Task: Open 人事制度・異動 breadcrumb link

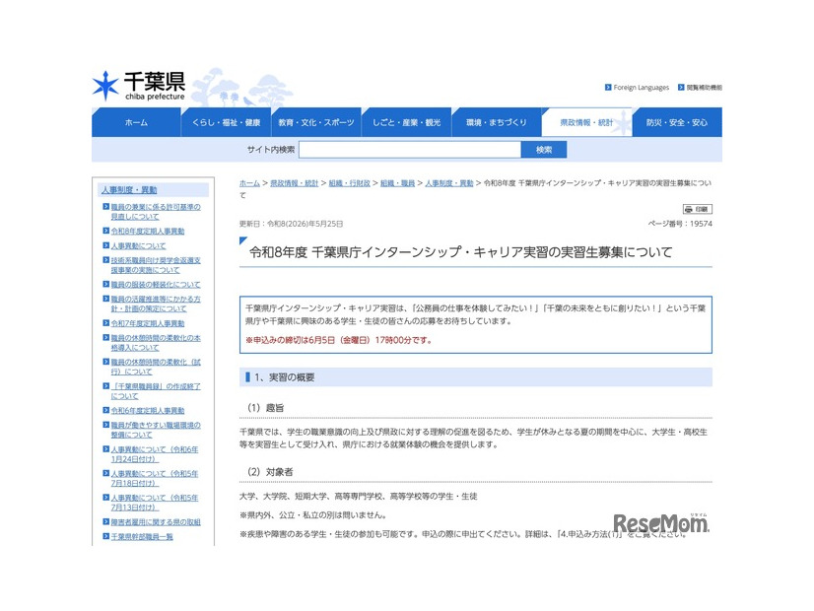Action: 449,183
